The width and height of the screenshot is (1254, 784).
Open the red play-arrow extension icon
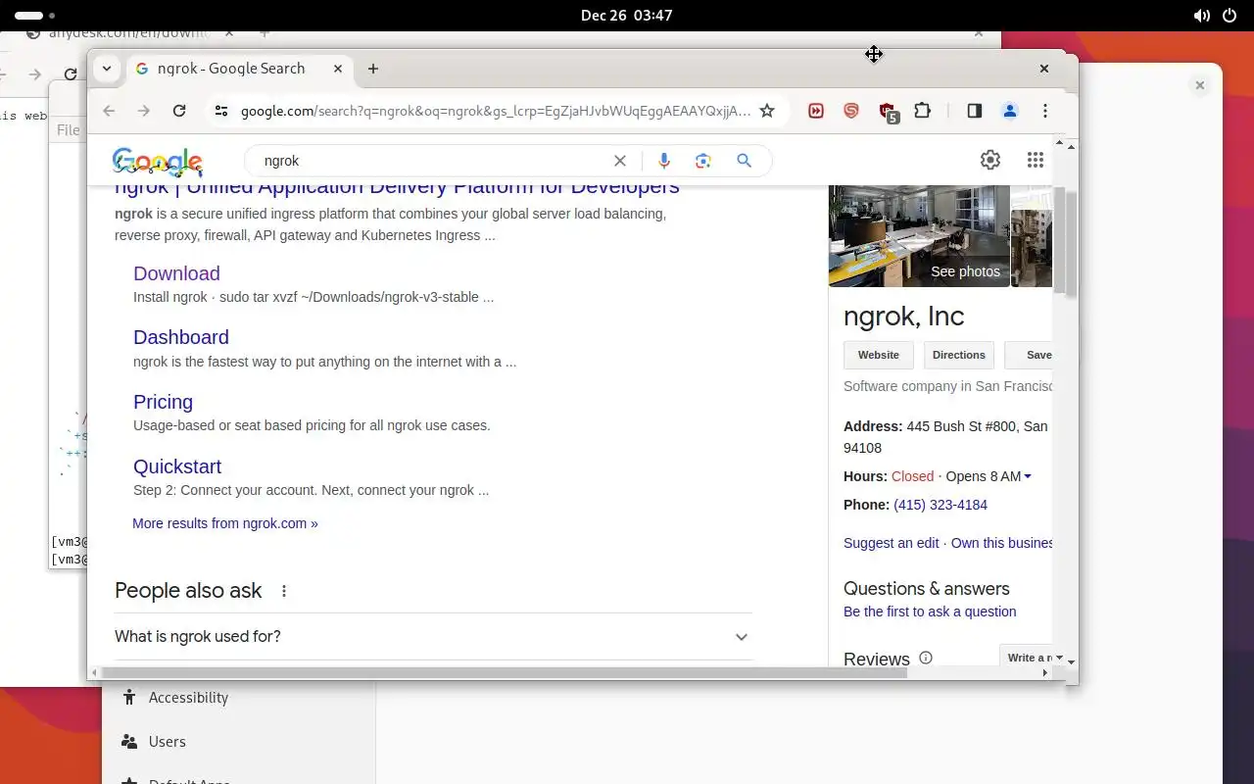pos(816,111)
